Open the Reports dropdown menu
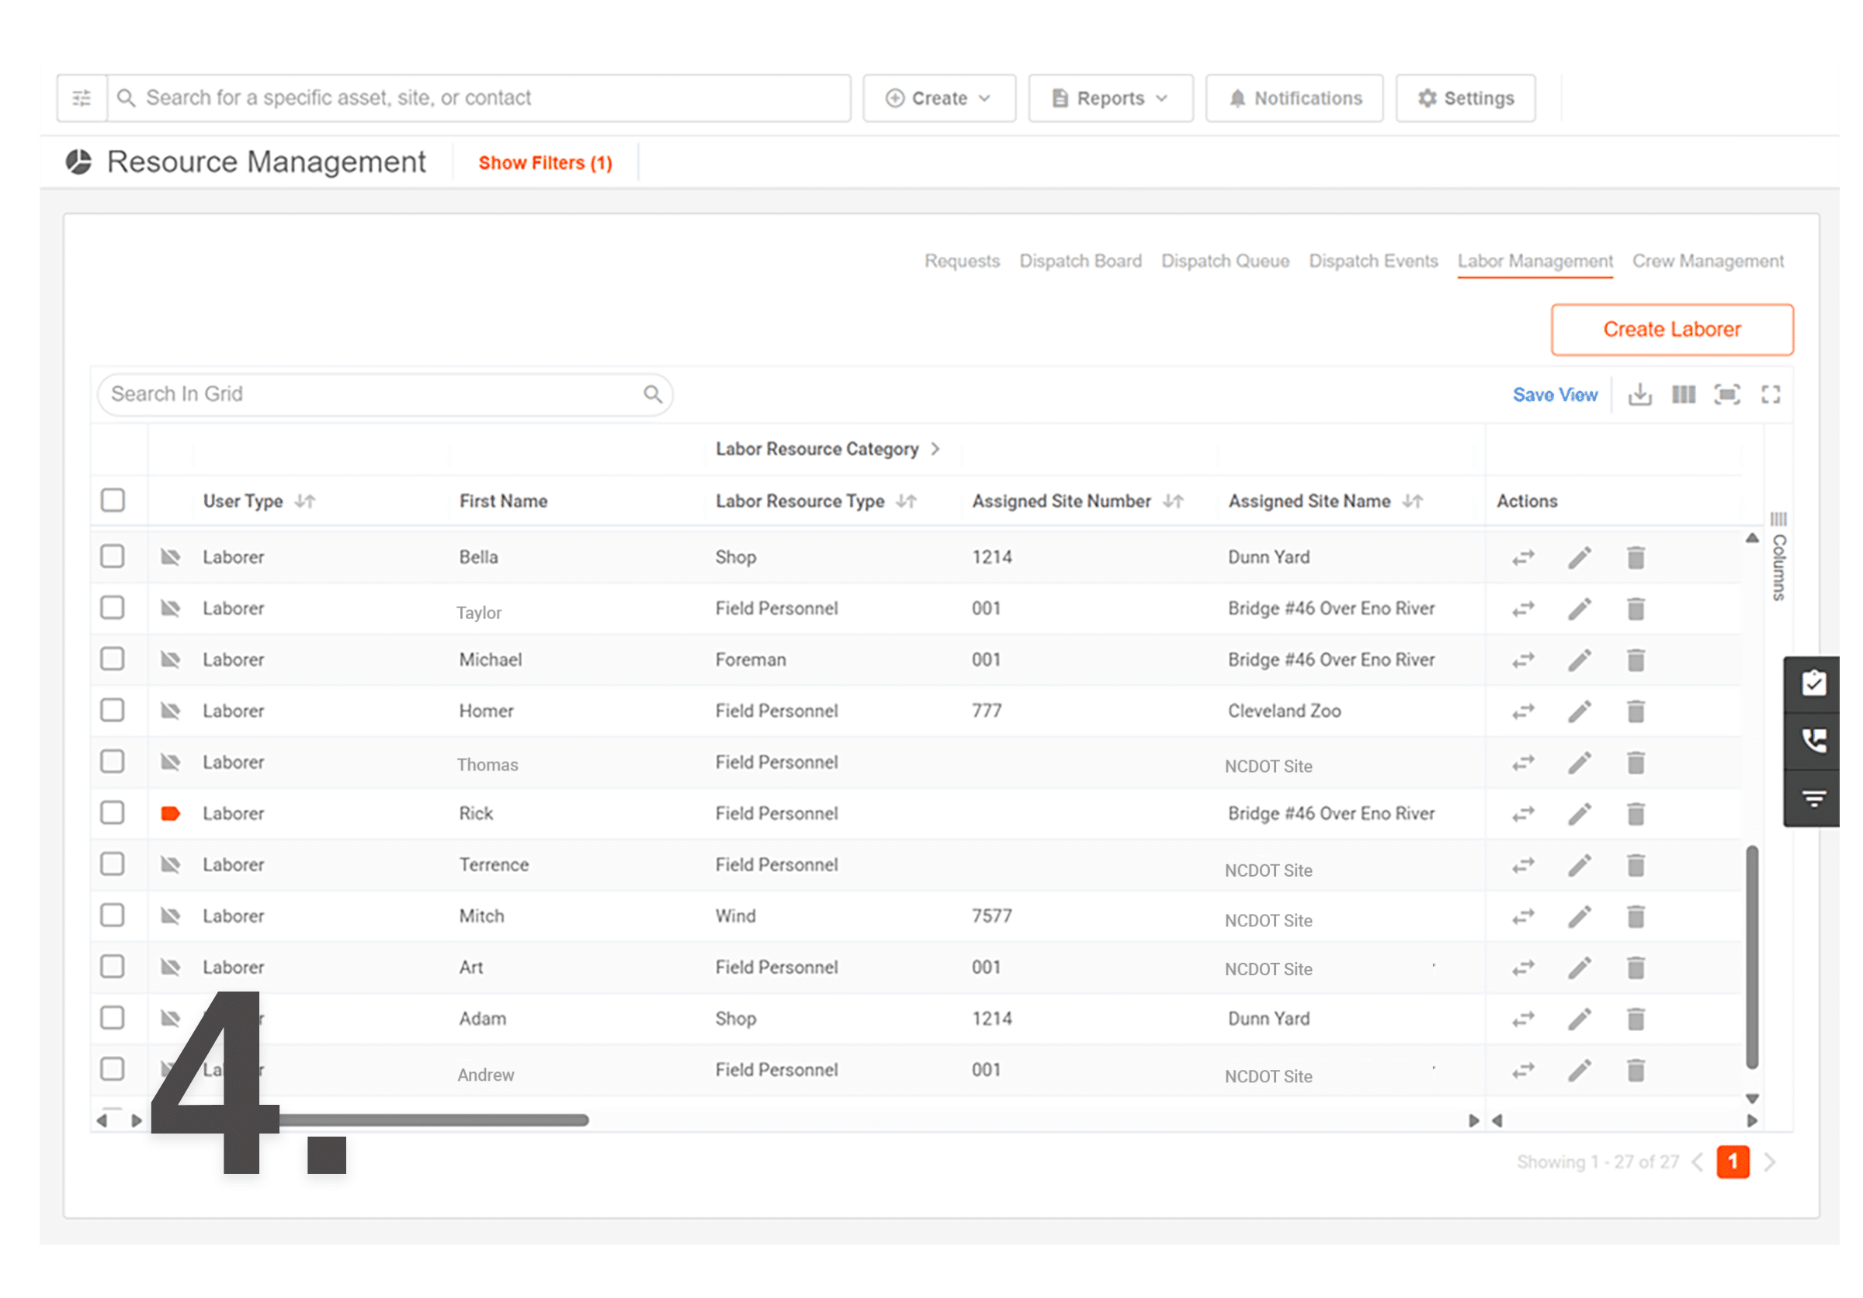 coord(1110,97)
